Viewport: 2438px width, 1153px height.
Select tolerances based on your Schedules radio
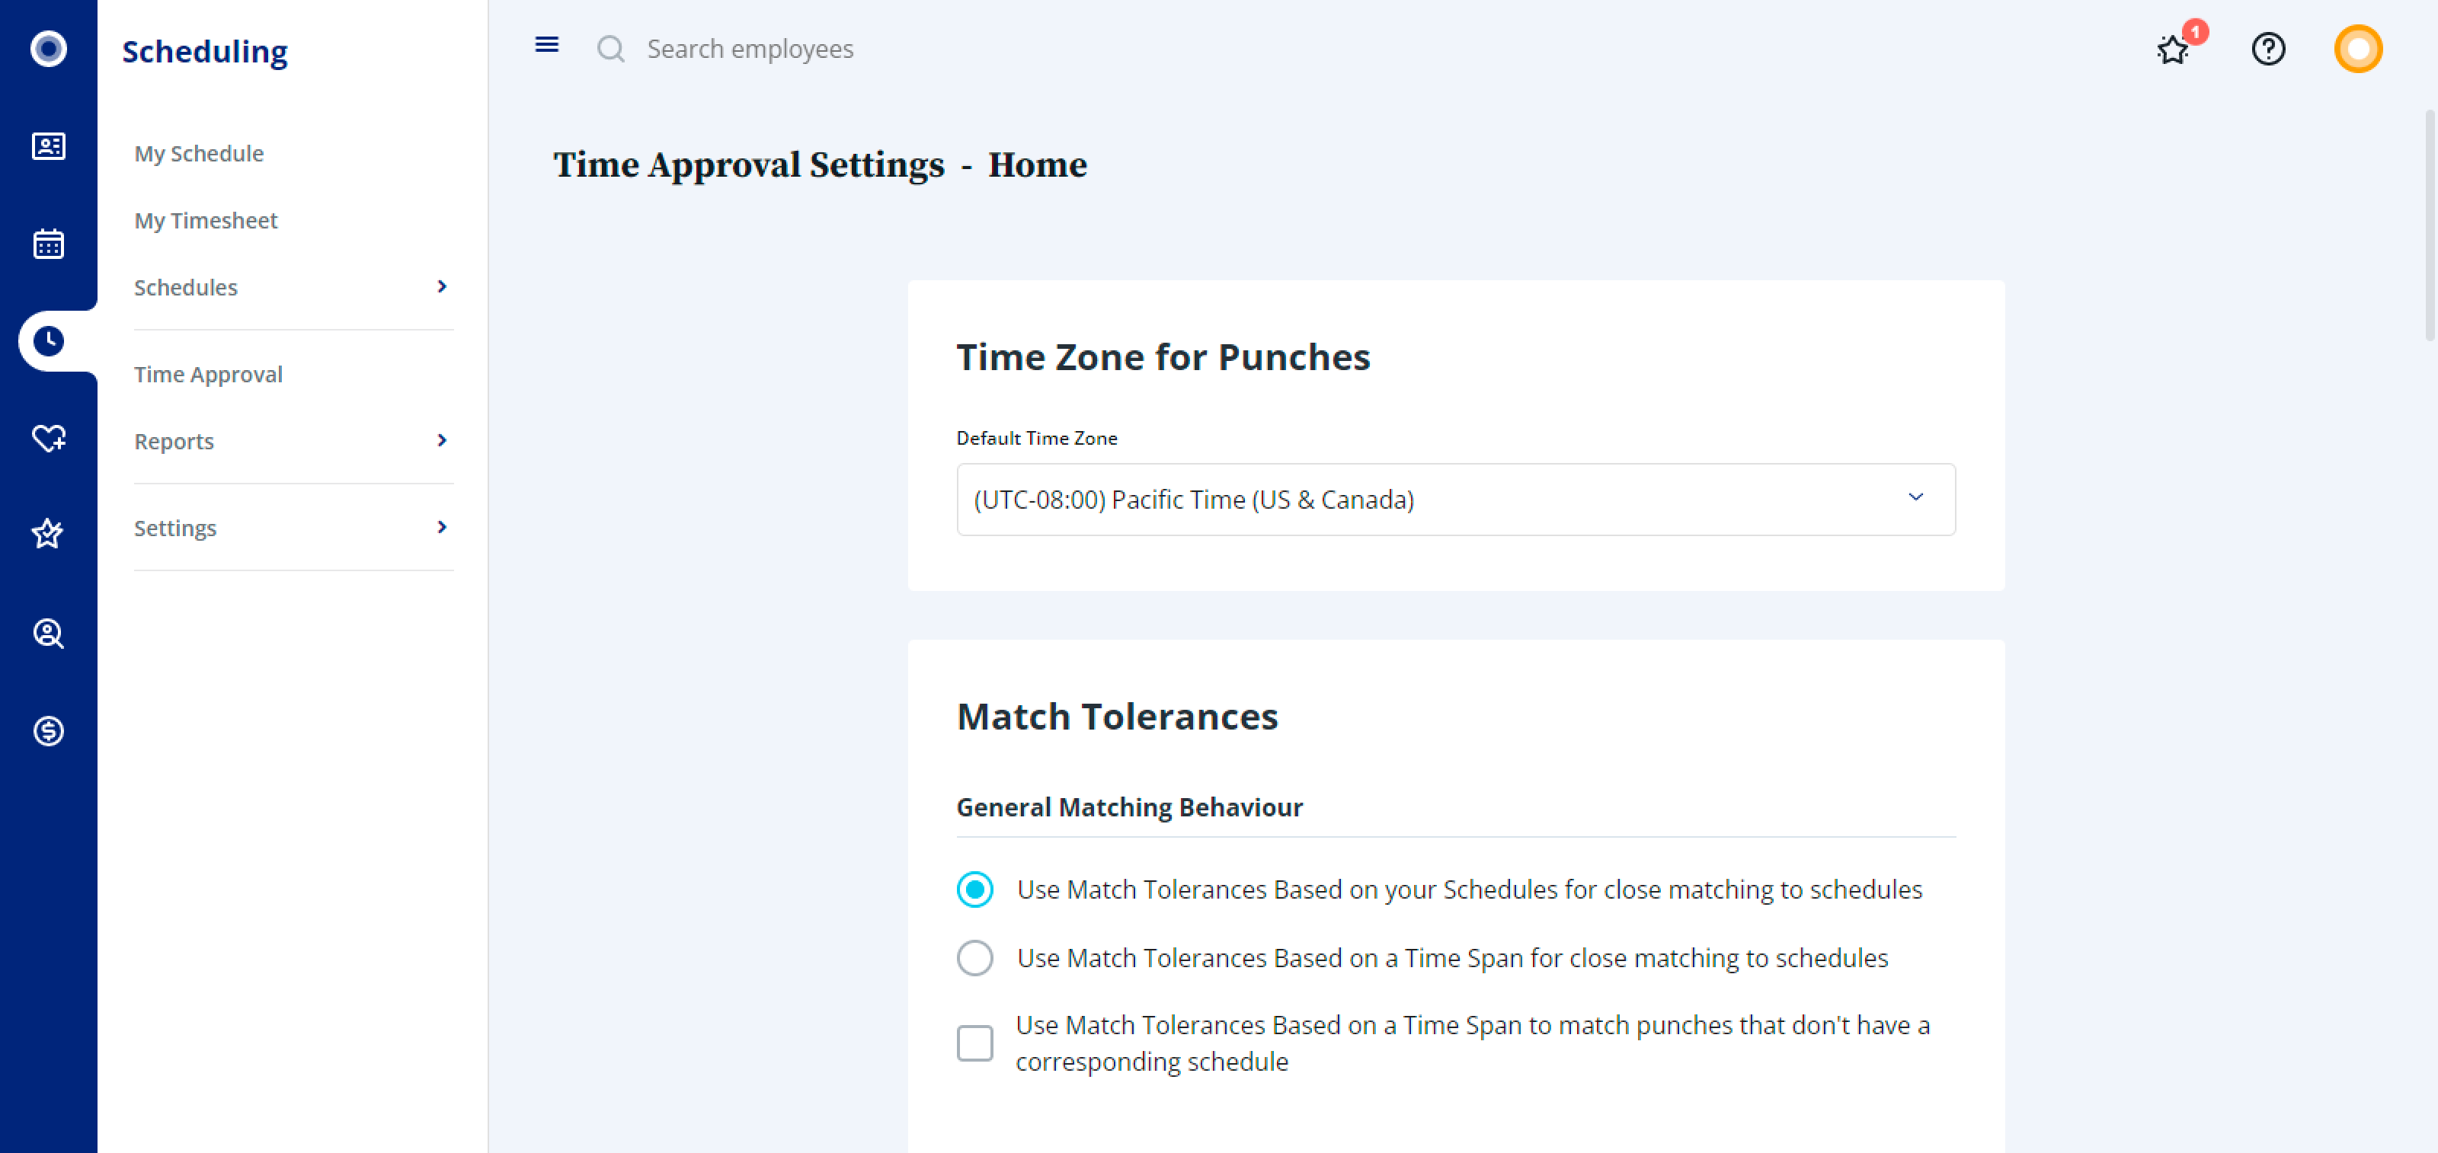coord(975,889)
